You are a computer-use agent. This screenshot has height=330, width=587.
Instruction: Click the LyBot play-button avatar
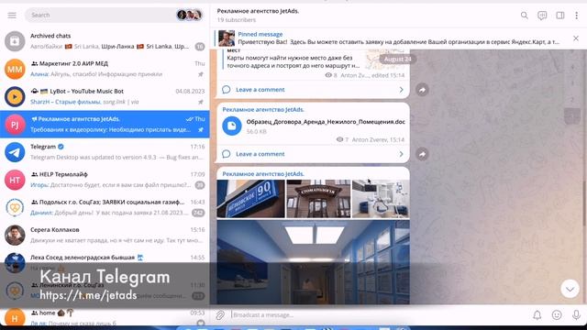15,97
